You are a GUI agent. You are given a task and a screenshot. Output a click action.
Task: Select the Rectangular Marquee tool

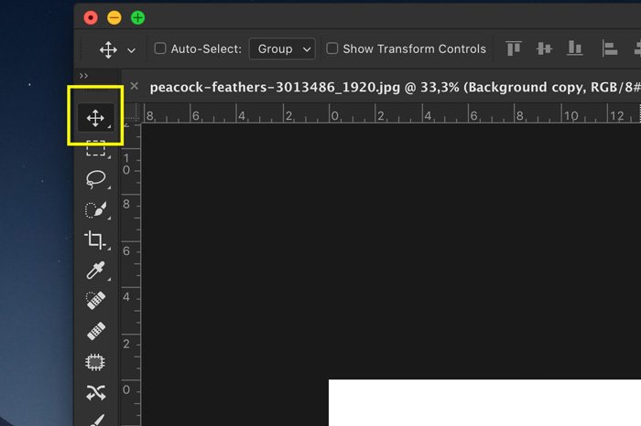(x=95, y=148)
